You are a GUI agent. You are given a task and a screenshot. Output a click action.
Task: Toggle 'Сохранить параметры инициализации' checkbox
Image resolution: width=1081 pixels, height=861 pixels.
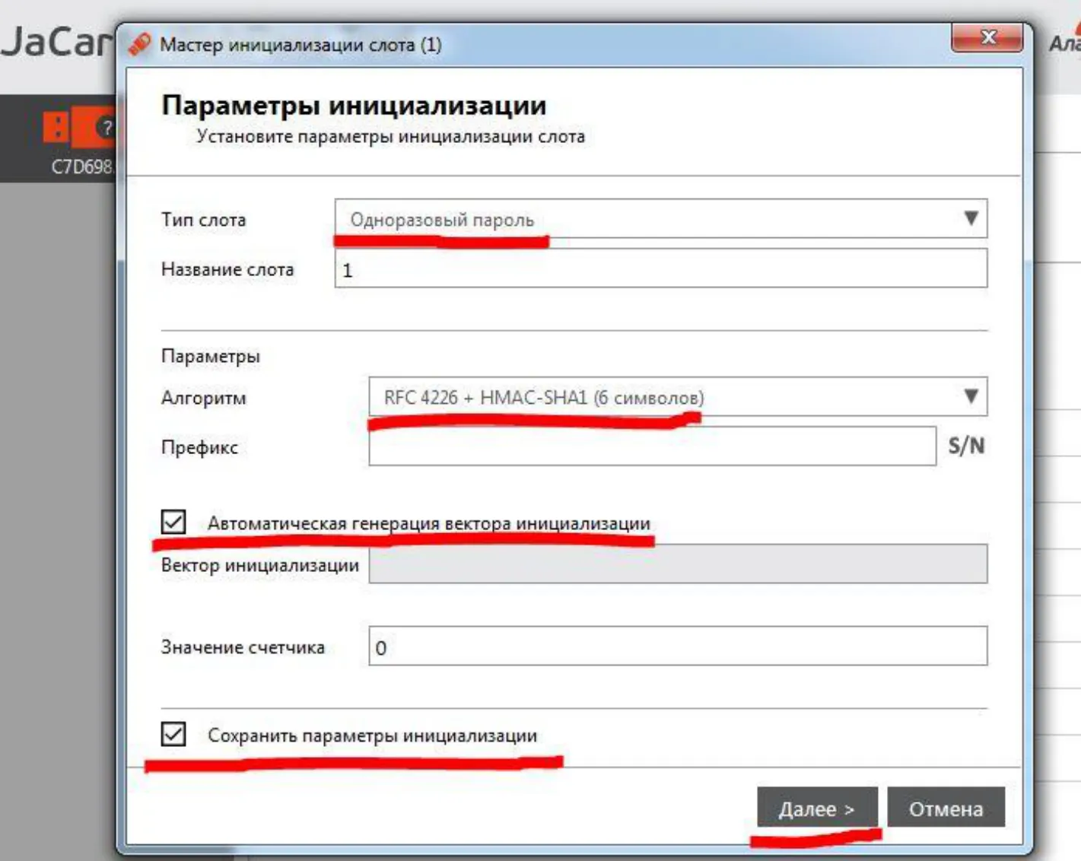(x=173, y=734)
